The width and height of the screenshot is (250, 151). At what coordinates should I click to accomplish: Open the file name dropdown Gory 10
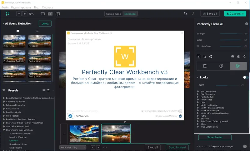73,148
